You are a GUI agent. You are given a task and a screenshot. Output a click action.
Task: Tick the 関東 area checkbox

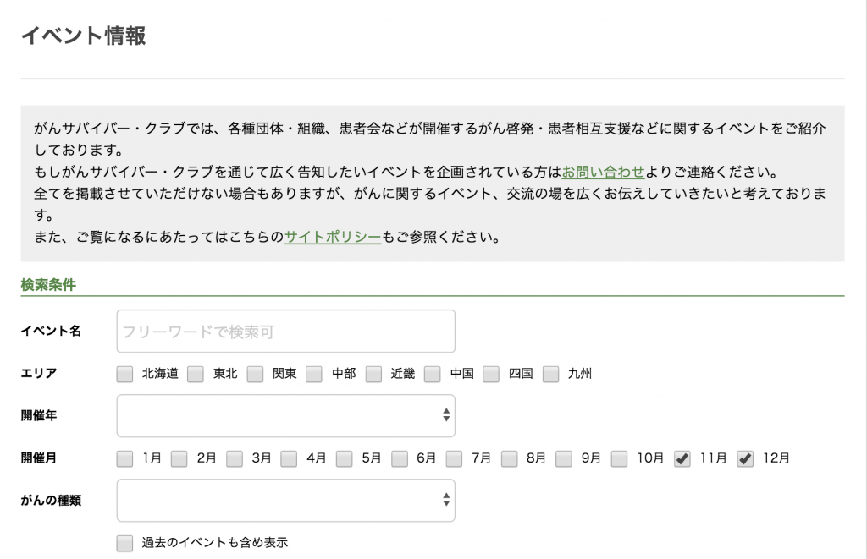click(255, 374)
